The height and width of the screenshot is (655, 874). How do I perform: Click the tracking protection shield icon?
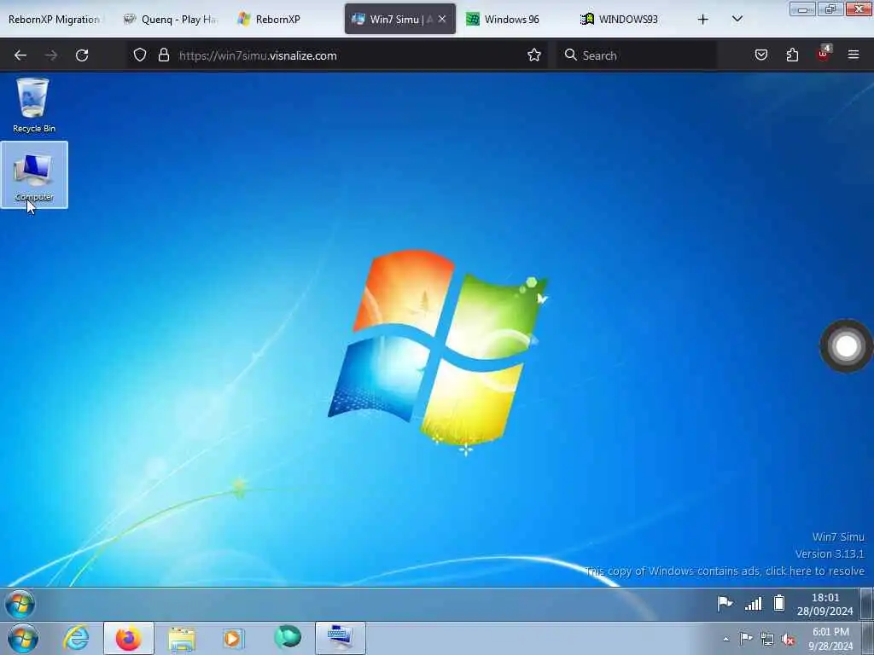(x=140, y=55)
